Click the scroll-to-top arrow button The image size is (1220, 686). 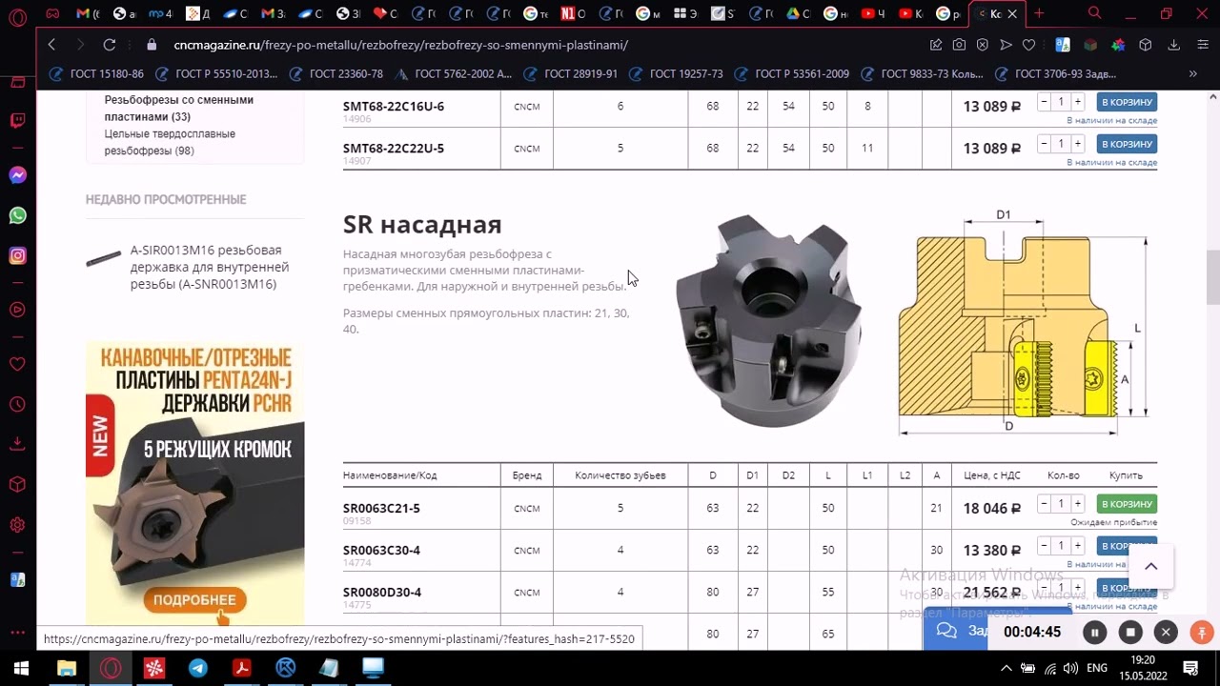pyautogui.click(x=1150, y=566)
